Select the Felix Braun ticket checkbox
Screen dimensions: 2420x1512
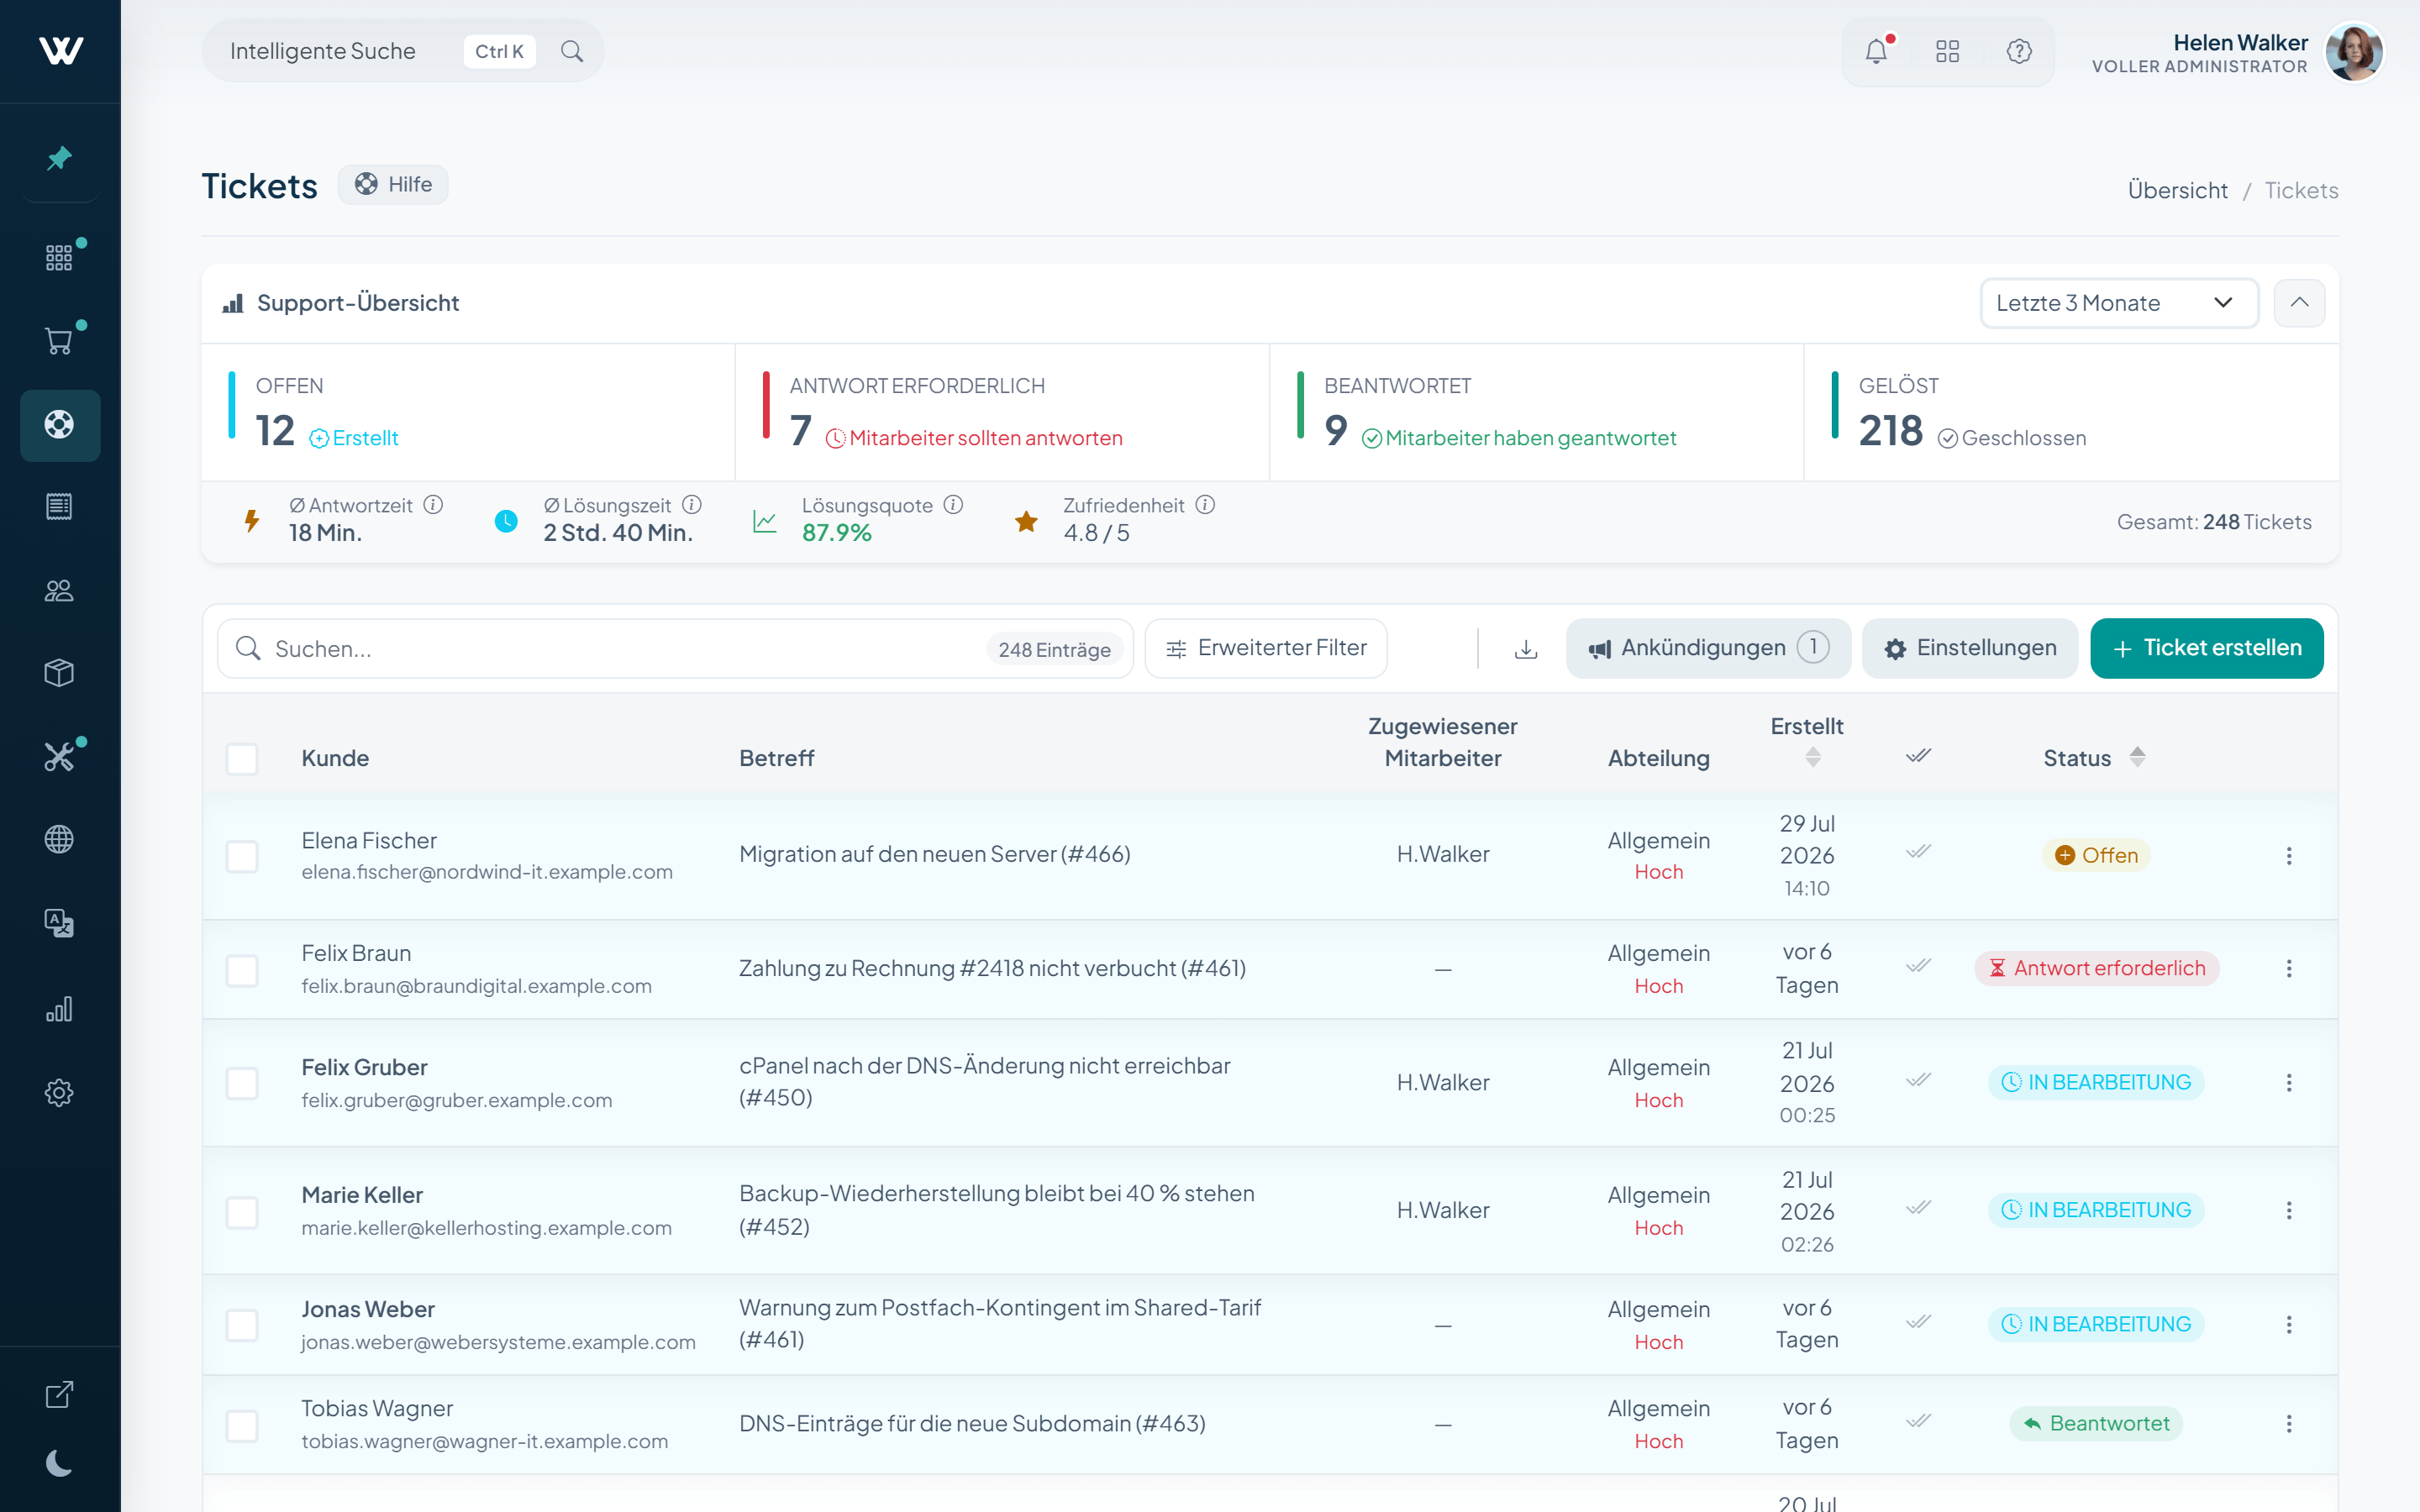pos(242,970)
